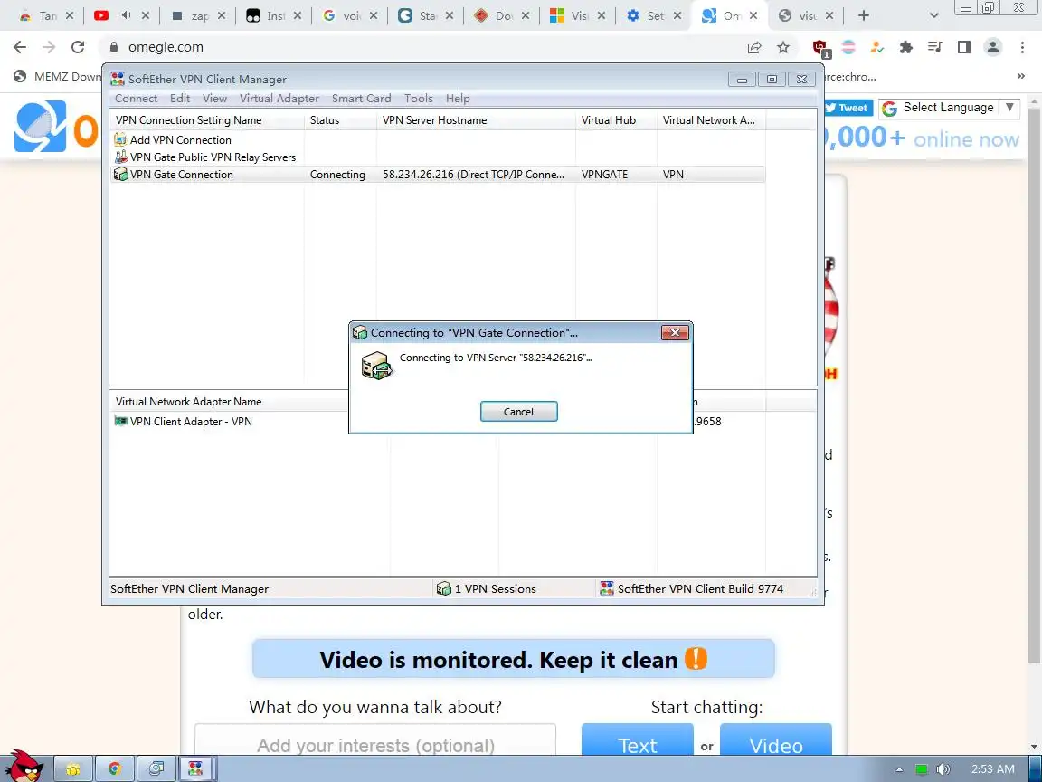This screenshot has height=782, width=1042.
Task: Show more bookmarks chevron
Action: coord(1020,76)
